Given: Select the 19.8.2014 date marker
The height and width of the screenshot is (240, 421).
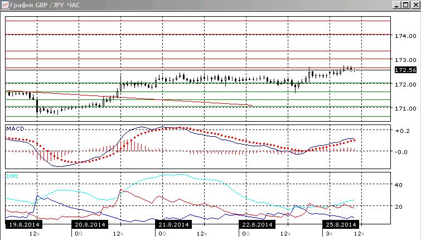Looking at the screenshot, I should click(x=24, y=225).
